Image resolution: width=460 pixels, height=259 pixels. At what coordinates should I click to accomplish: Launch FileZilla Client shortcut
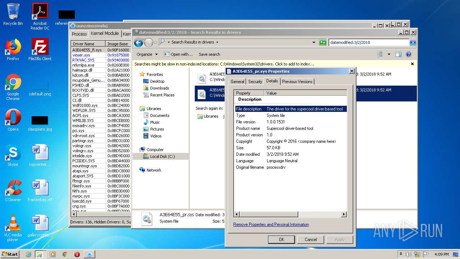click(40, 50)
